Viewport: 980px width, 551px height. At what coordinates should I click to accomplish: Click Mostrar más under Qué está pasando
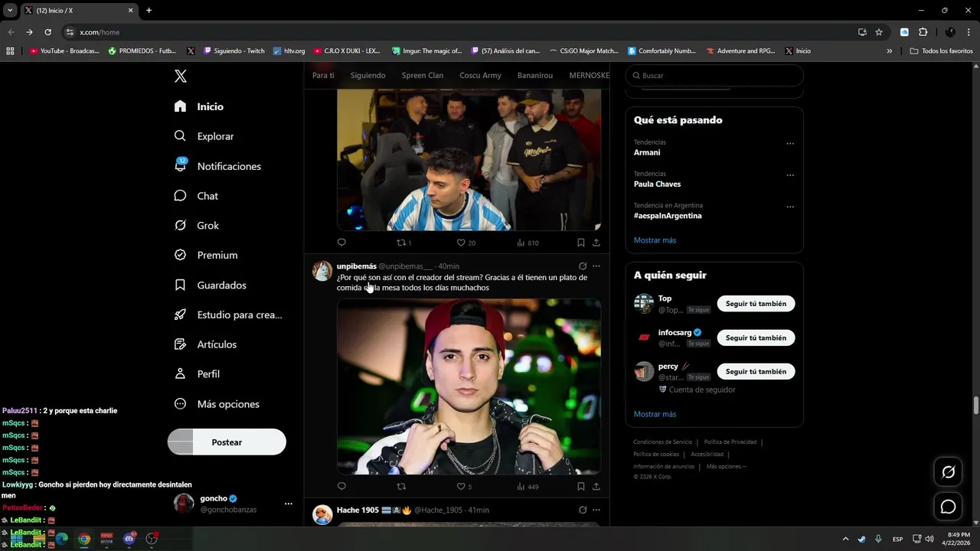pos(655,240)
